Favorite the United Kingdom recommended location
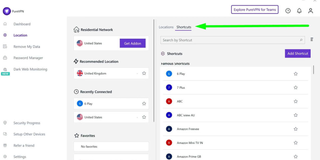320x160 pixels. tap(144, 73)
